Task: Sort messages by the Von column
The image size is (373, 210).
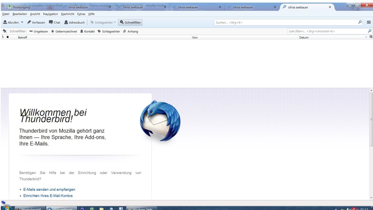Action: 245,37
